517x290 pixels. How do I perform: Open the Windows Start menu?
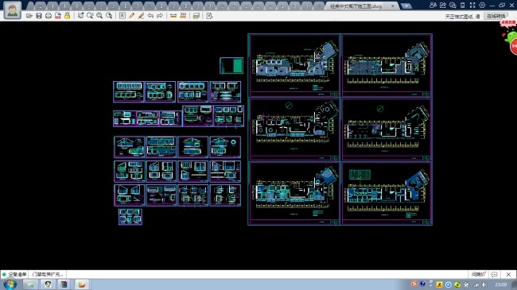tap(10, 284)
